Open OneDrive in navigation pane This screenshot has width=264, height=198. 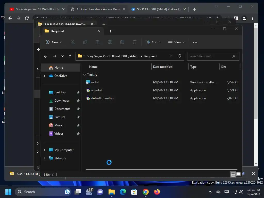point(61,76)
